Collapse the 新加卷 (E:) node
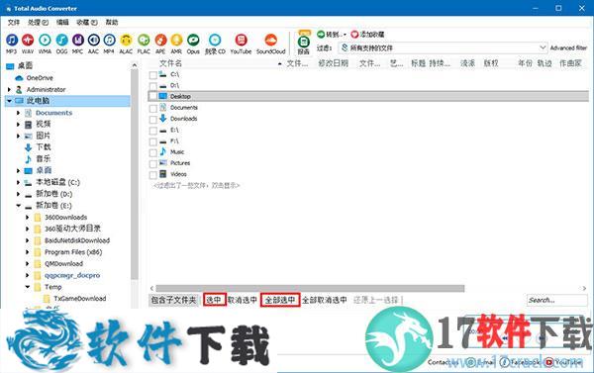This screenshot has height=373, width=594. (18, 206)
